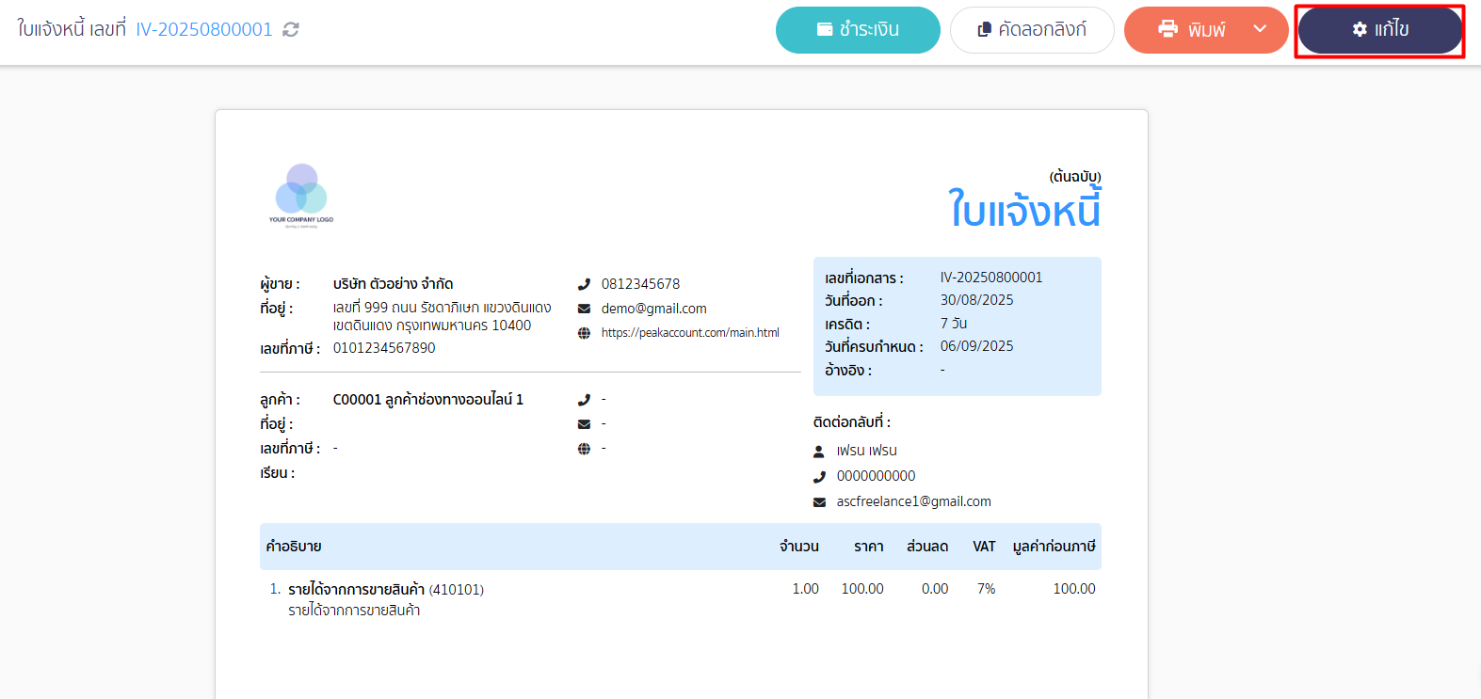Open the https://peakaccount.com/main.html link
Screen dimensions: 1481x699
pyautogui.click(x=690, y=333)
